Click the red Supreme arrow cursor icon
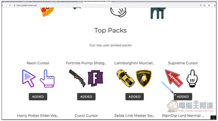The width and height of the screenshot is (218, 121). 174,78
